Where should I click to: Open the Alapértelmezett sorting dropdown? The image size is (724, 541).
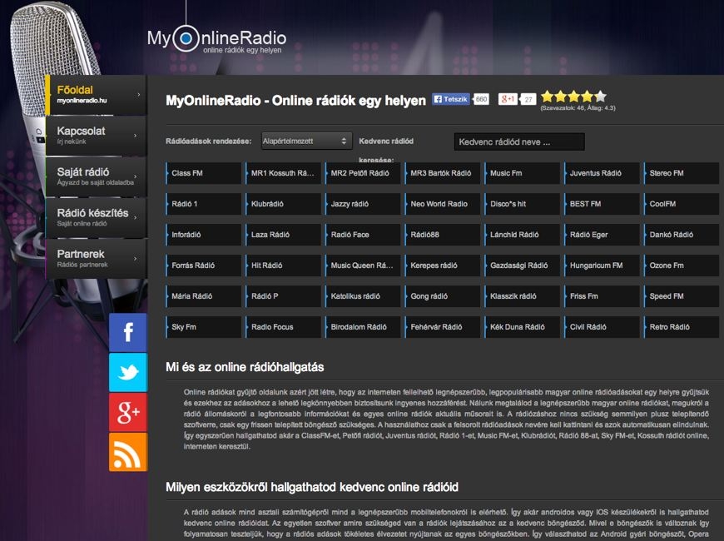point(306,141)
